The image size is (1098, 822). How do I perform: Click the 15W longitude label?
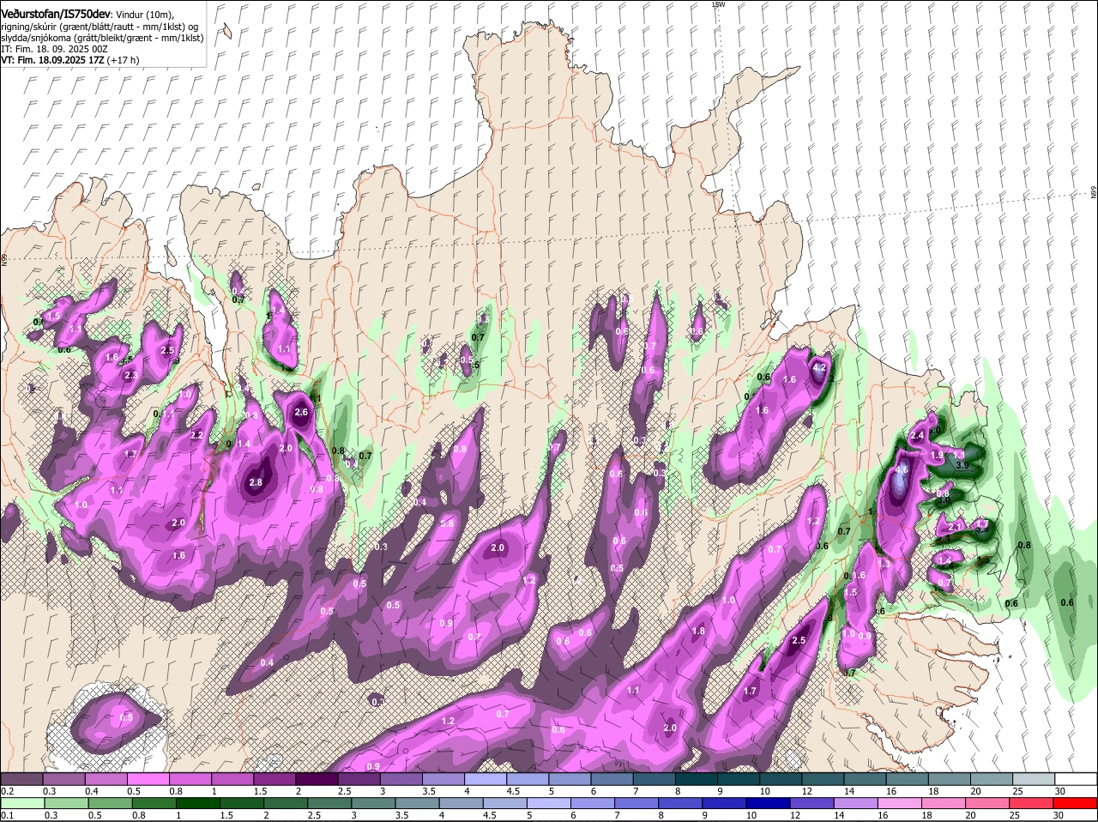click(719, 4)
